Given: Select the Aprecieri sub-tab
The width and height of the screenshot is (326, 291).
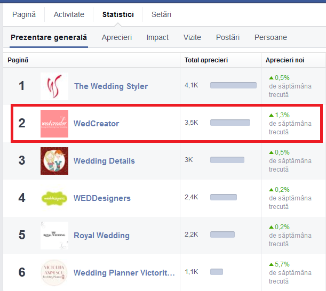Looking at the screenshot, I should 117,37.
